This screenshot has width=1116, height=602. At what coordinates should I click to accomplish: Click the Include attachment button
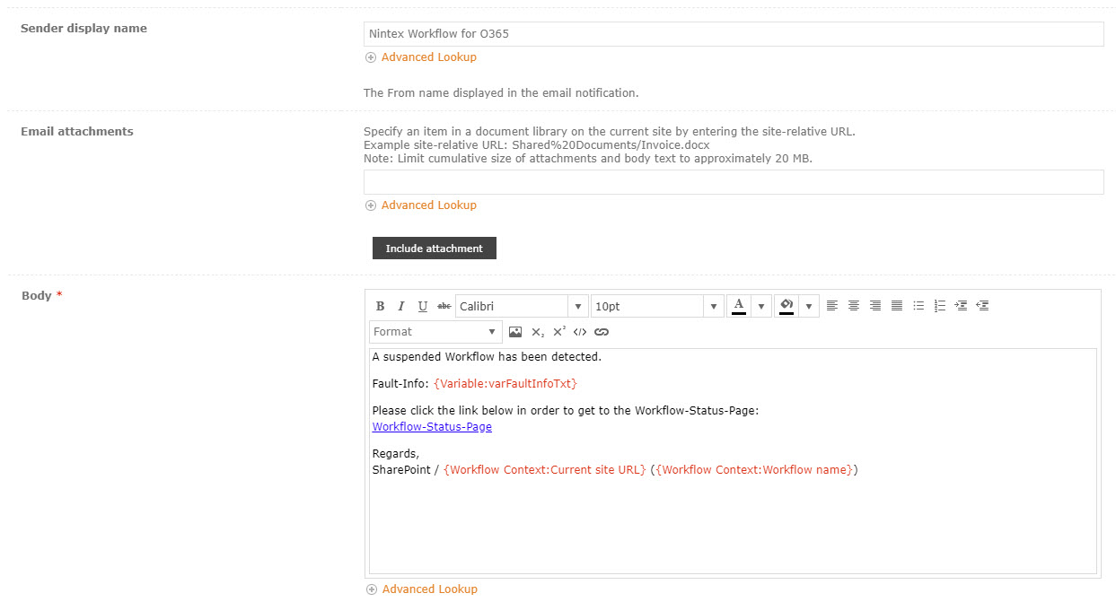click(435, 249)
